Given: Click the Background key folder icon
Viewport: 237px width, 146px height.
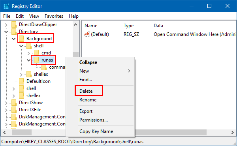Looking at the screenshot, I should point(21,39).
